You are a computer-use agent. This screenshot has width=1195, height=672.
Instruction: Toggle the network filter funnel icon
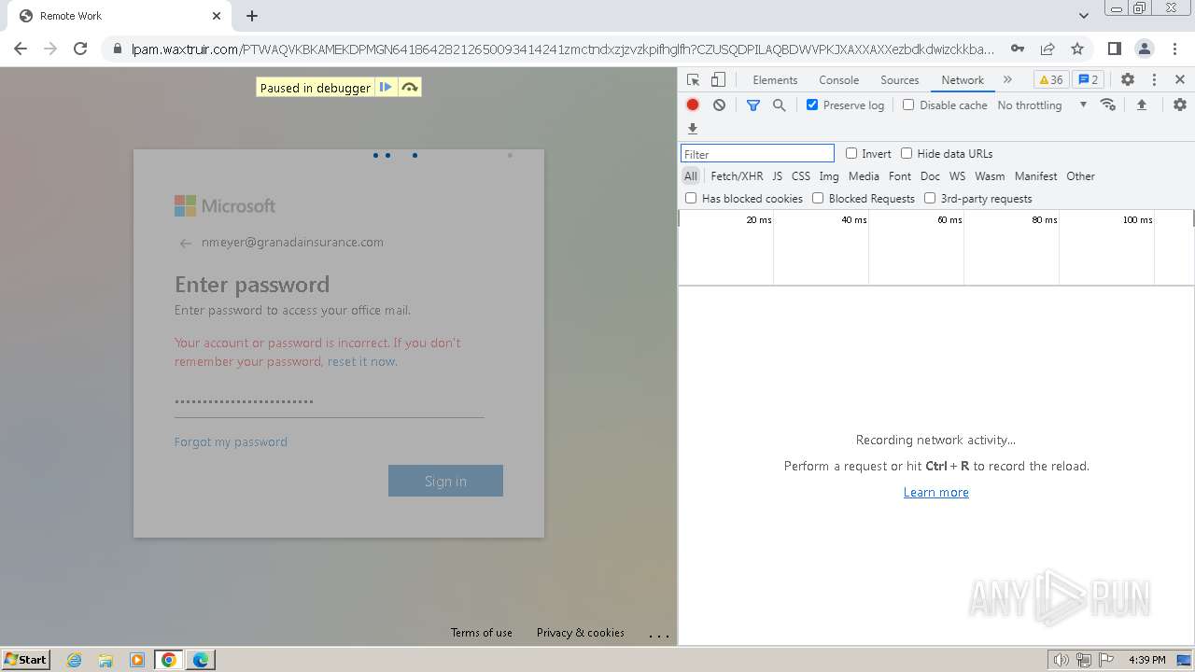[x=753, y=105]
